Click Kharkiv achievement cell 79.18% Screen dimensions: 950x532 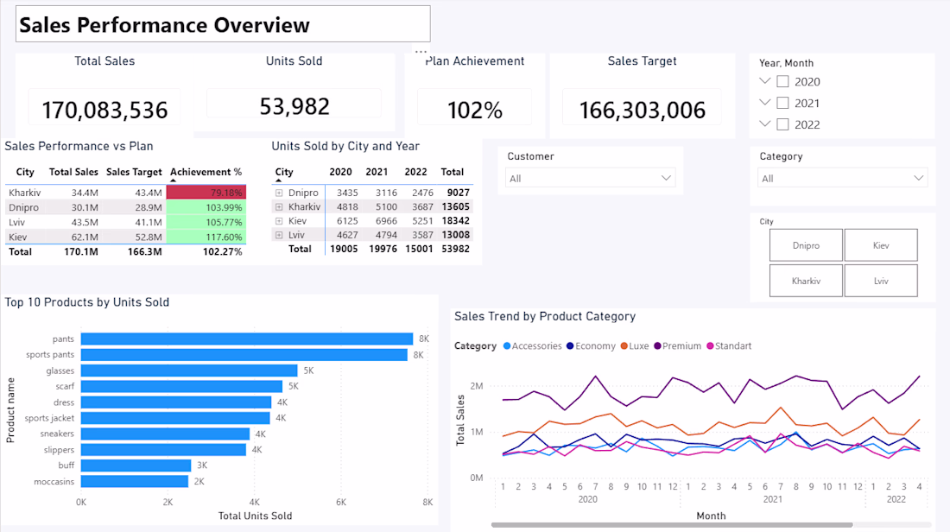pyautogui.click(x=206, y=193)
